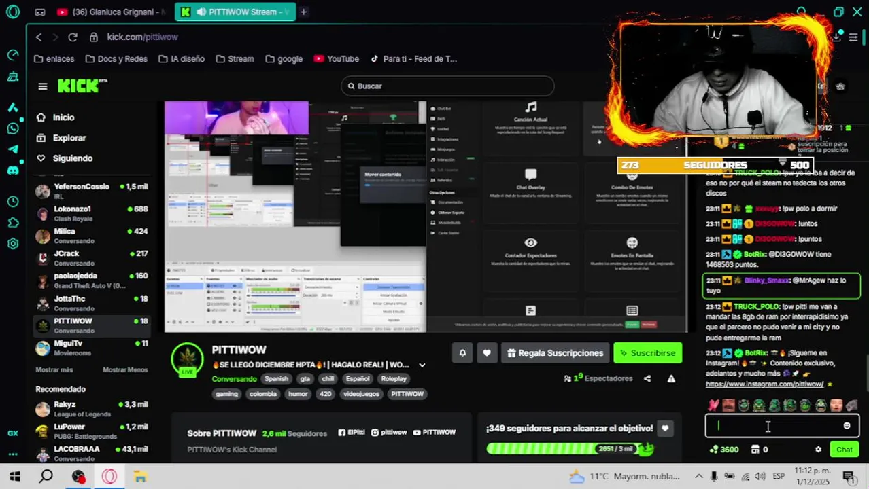
Task: Open the chat shop icon showing 0
Action: (760, 450)
